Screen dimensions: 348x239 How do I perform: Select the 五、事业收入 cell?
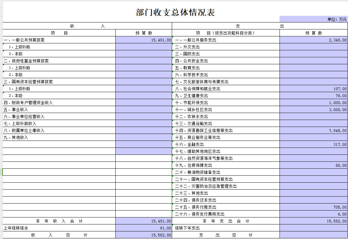point(59,110)
